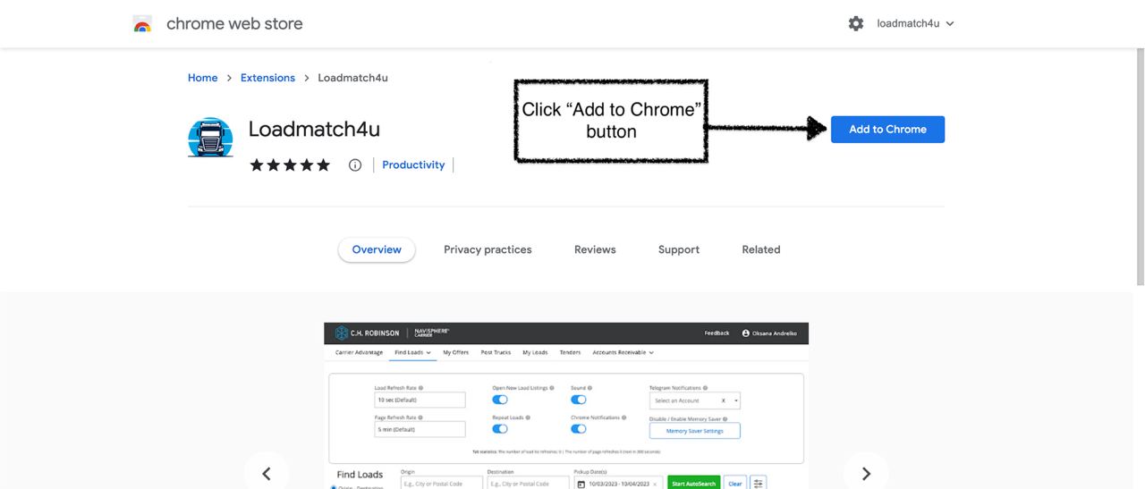Image resolution: width=1145 pixels, height=489 pixels.
Task: Toggle the Sound switch
Action: pos(579,400)
